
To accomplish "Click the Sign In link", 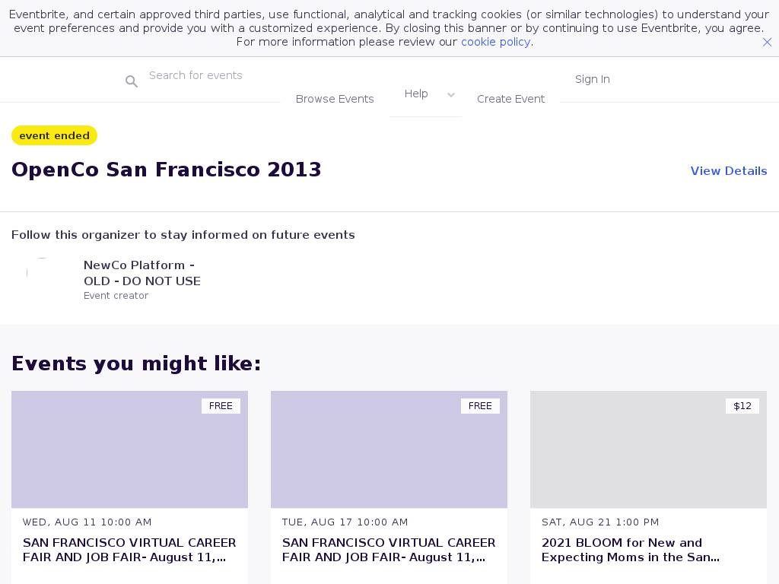I will (592, 79).
